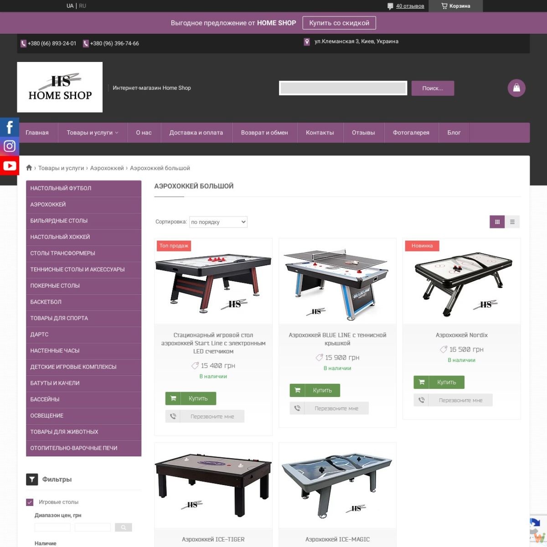Open the Доставка и оплата menu item

pyautogui.click(x=196, y=133)
